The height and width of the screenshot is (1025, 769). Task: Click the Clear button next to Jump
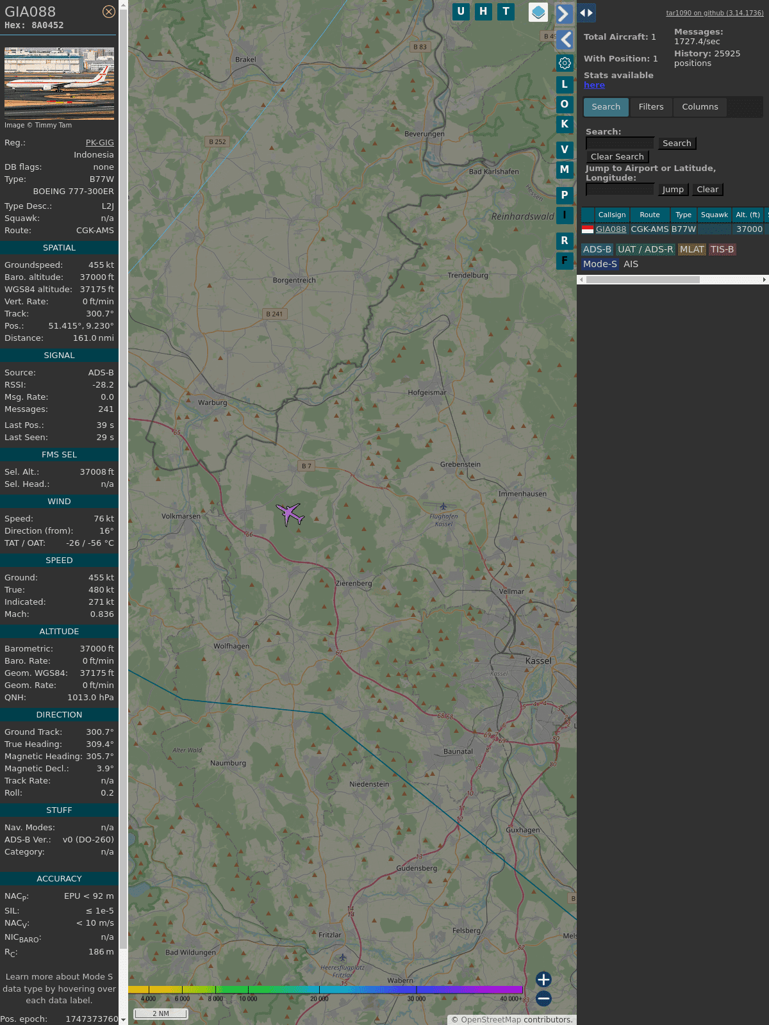point(707,190)
